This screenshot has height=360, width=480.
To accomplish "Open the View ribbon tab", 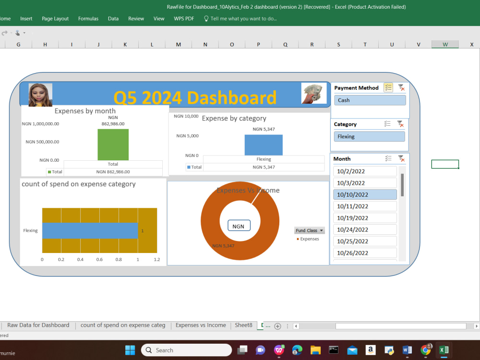I will point(159,19).
